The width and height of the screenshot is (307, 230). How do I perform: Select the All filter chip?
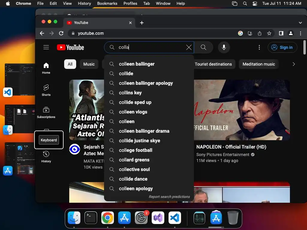pos(70,64)
